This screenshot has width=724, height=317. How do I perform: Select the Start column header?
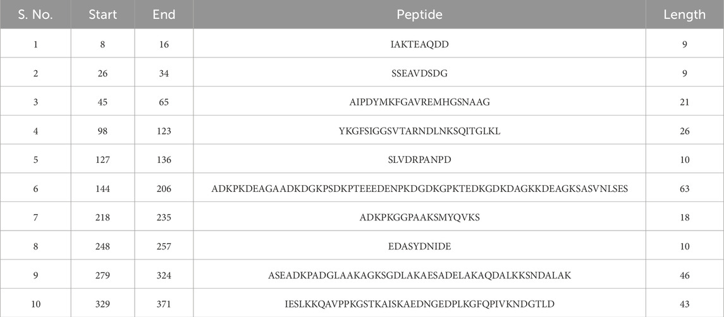102,15
